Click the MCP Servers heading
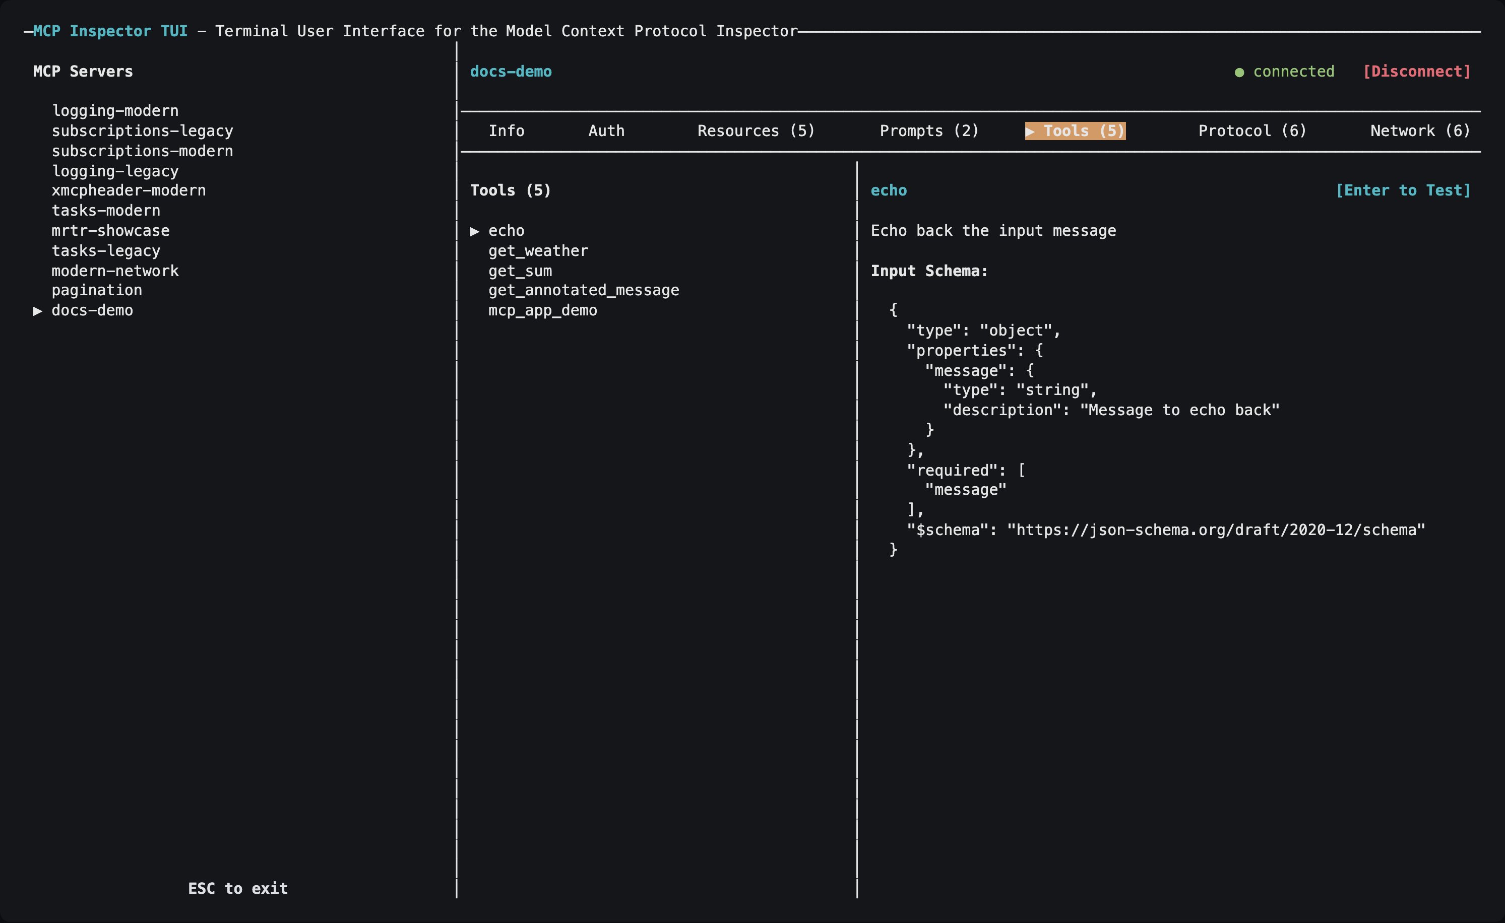 point(83,72)
